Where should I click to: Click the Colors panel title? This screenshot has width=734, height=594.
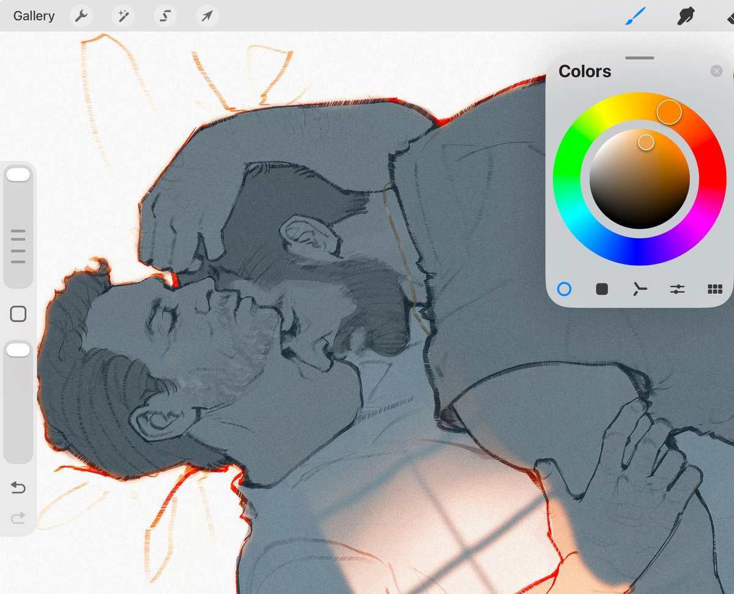pyautogui.click(x=585, y=71)
